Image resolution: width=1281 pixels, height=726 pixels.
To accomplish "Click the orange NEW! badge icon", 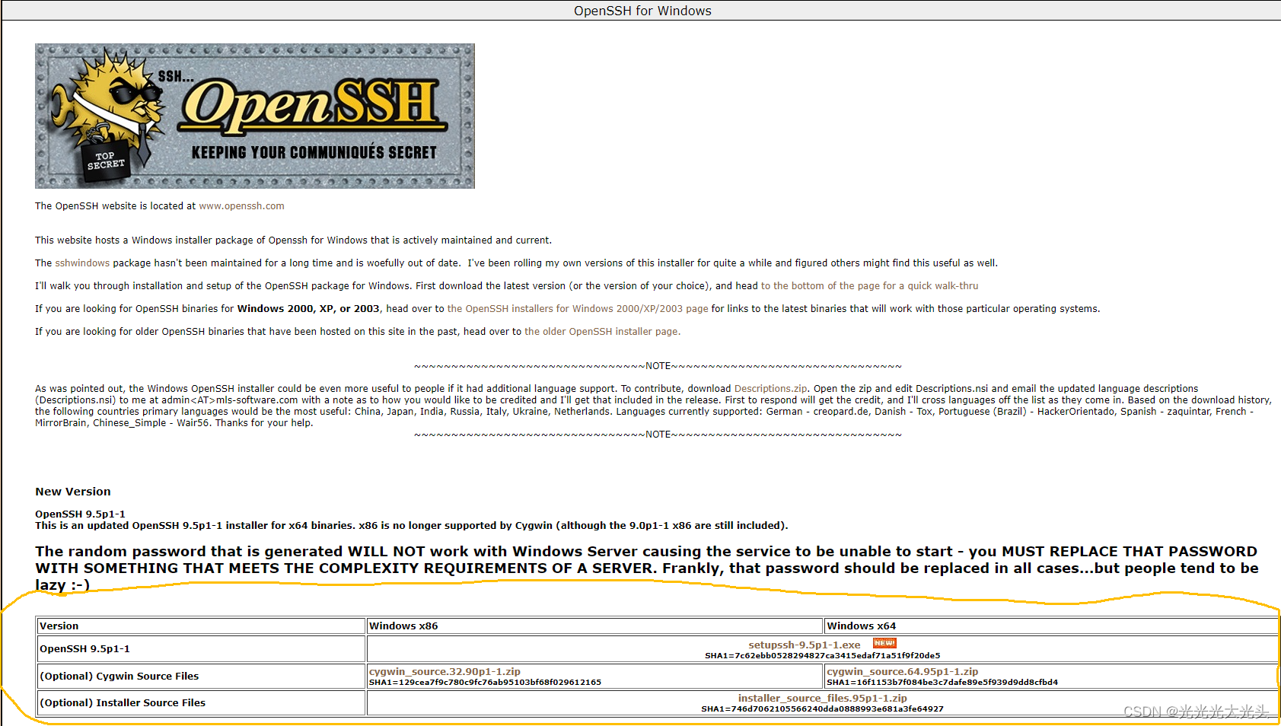I will (884, 643).
